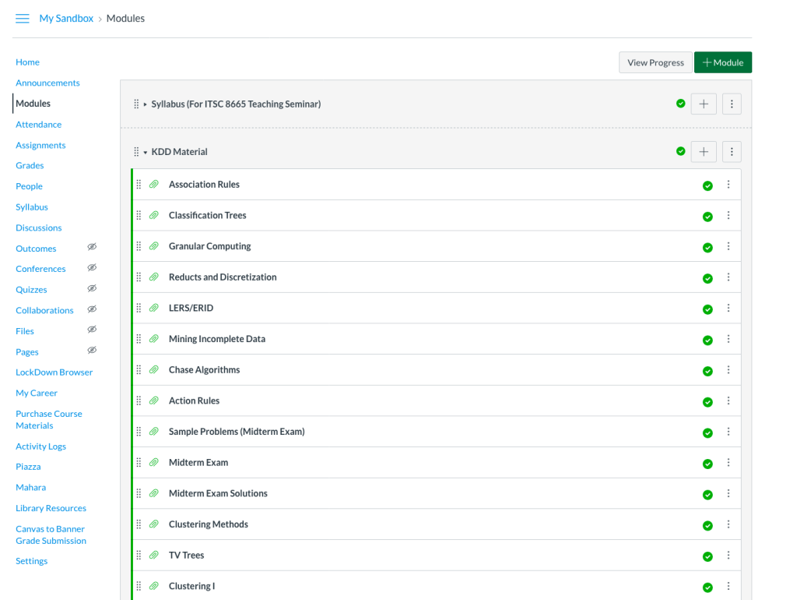The image size is (797, 600).
Task: Click the green +Module button
Action: tap(723, 62)
